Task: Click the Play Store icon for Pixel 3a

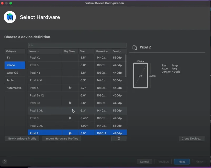Action: [x=70, y=103]
